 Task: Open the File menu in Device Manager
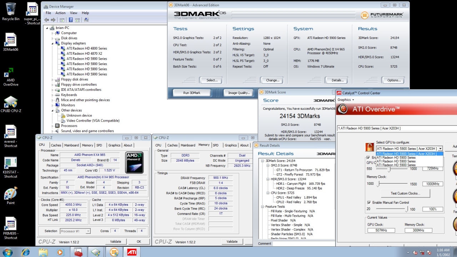tap(48, 13)
